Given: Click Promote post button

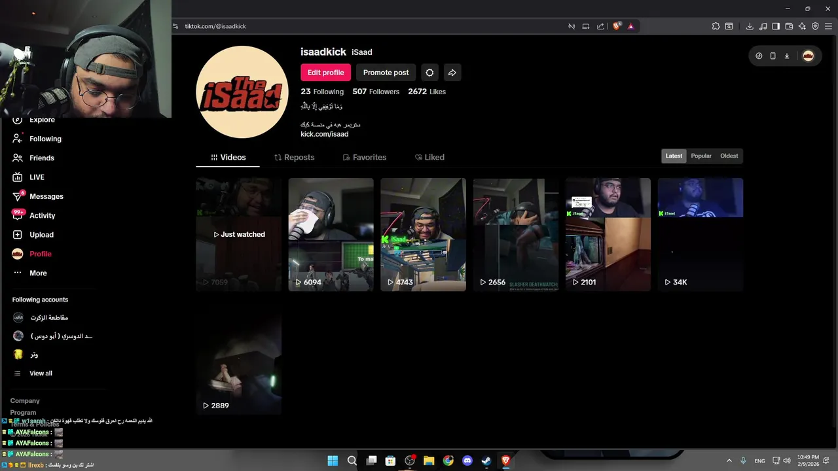Looking at the screenshot, I should click(386, 73).
